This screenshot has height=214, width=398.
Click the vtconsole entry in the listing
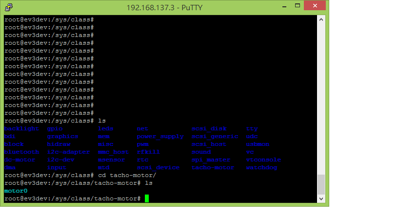click(263, 160)
